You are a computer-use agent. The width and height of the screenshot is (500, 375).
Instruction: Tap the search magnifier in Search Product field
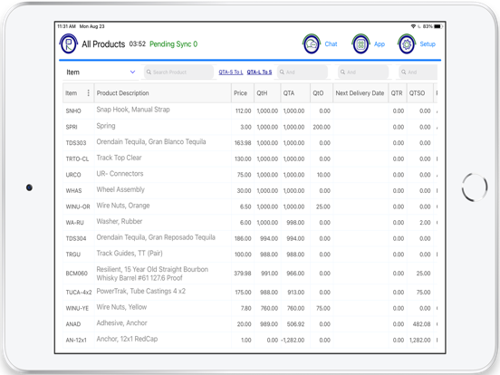tap(149, 72)
